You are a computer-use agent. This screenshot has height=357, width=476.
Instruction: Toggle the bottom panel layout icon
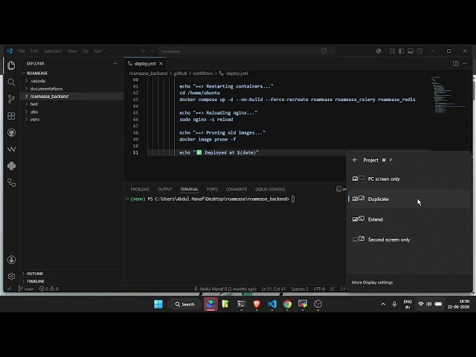pyautogui.click(x=411, y=51)
